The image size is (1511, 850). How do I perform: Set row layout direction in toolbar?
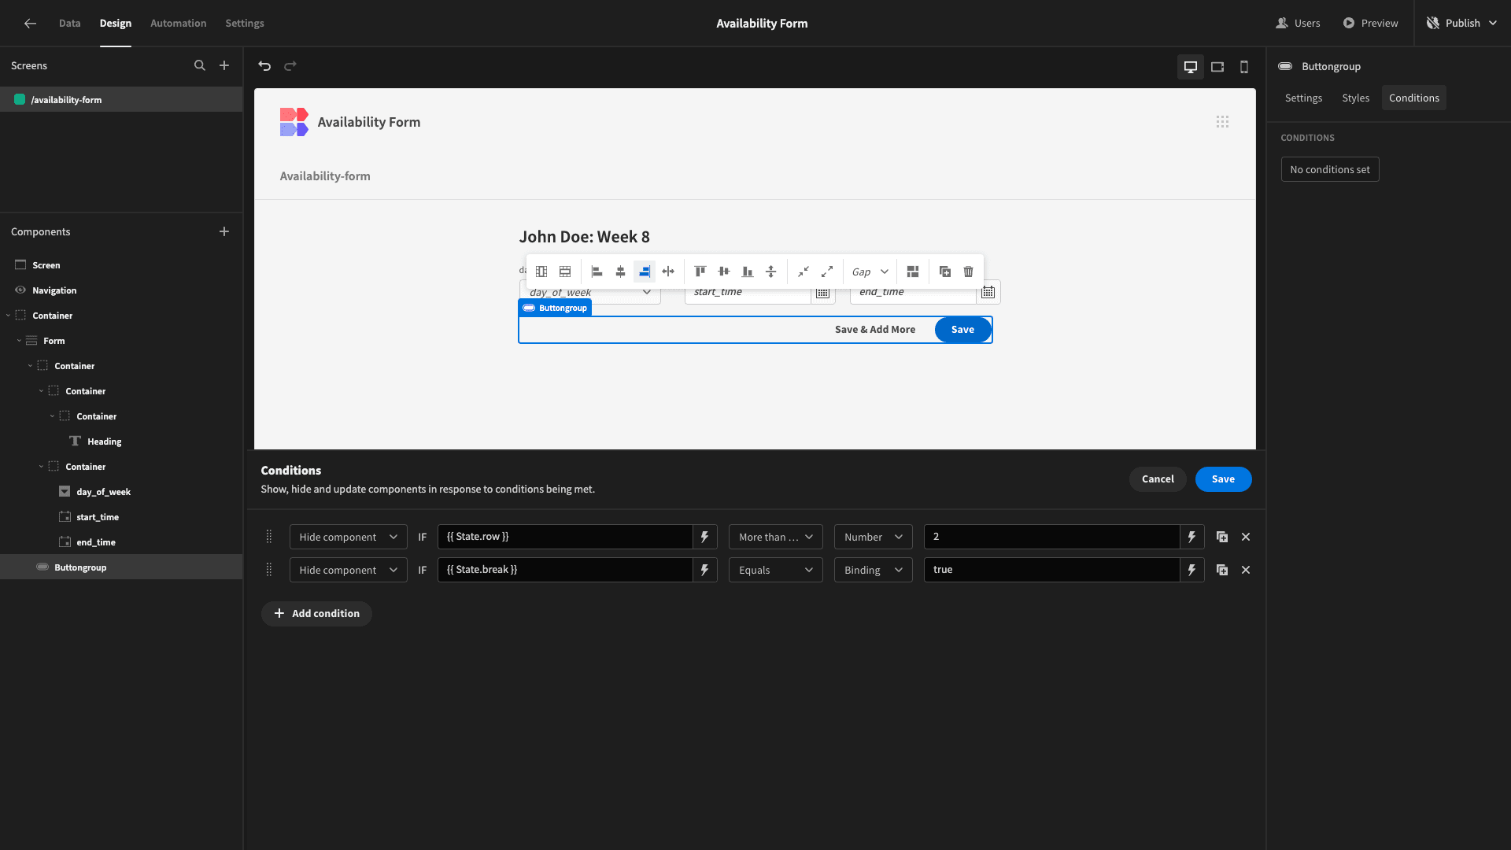click(x=565, y=272)
